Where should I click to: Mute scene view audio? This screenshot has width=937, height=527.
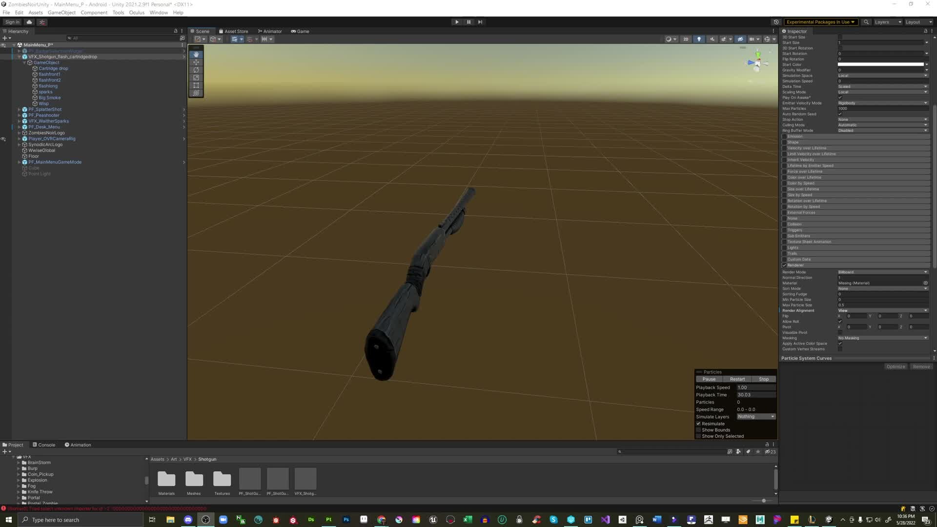click(712, 39)
